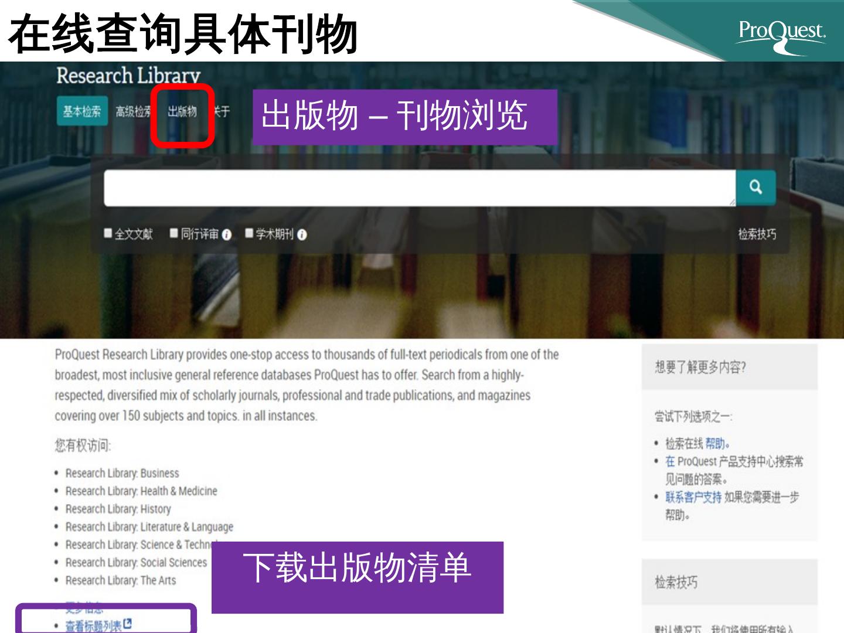Click the 想要了解更多内容? panel heading
This screenshot has height=633, width=844.
(700, 367)
